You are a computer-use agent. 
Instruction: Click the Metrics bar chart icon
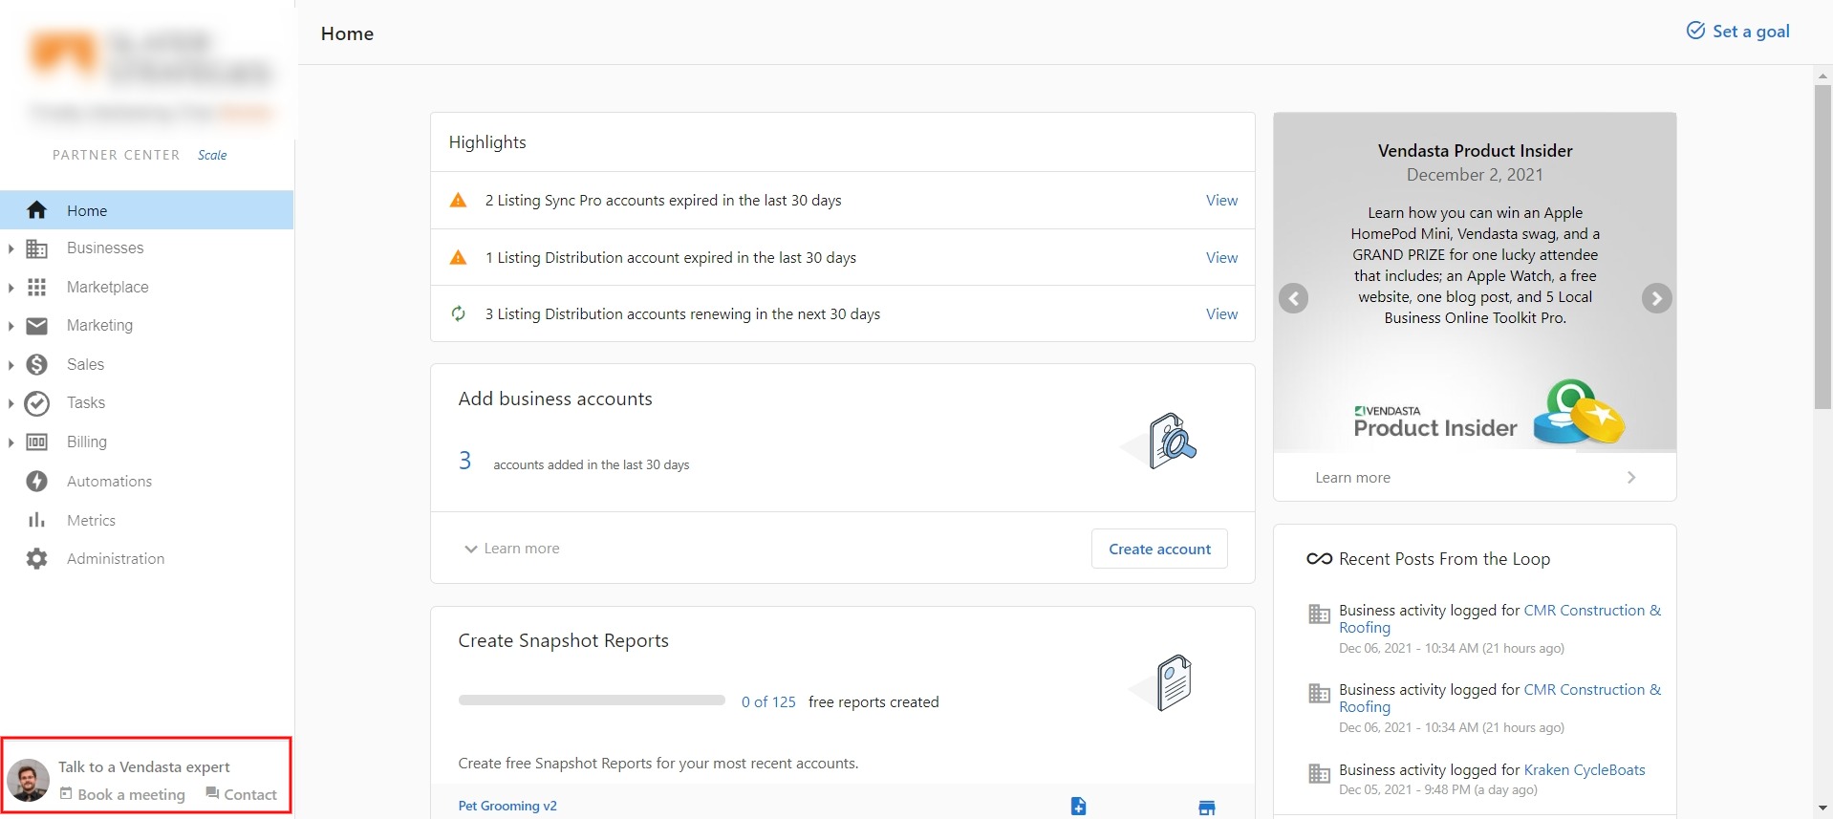click(36, 520)
